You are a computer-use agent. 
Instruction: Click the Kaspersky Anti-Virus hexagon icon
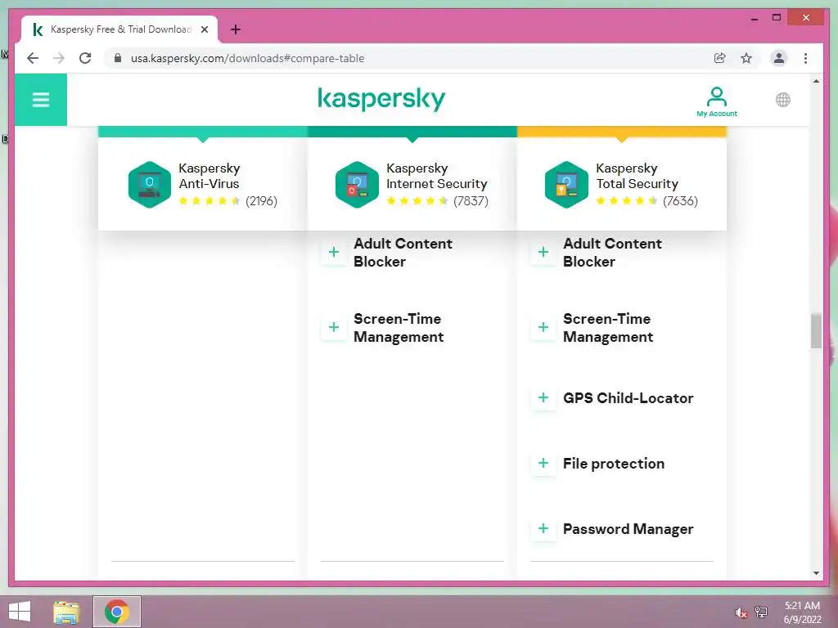150,185
